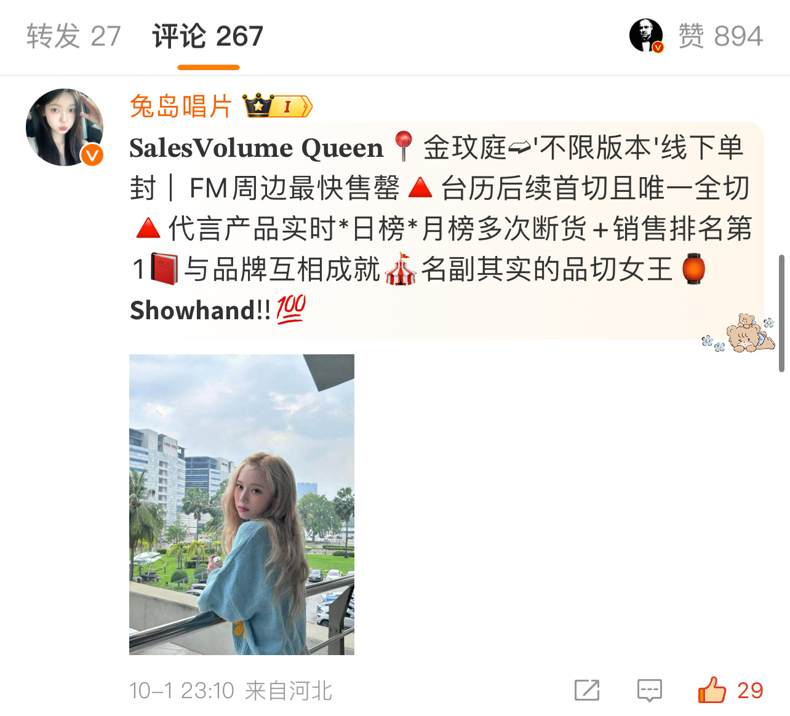Tap the 来自河北 location label
Image resolution: width=790 pixels, height=716 pixels.
[x=289, y=691]
